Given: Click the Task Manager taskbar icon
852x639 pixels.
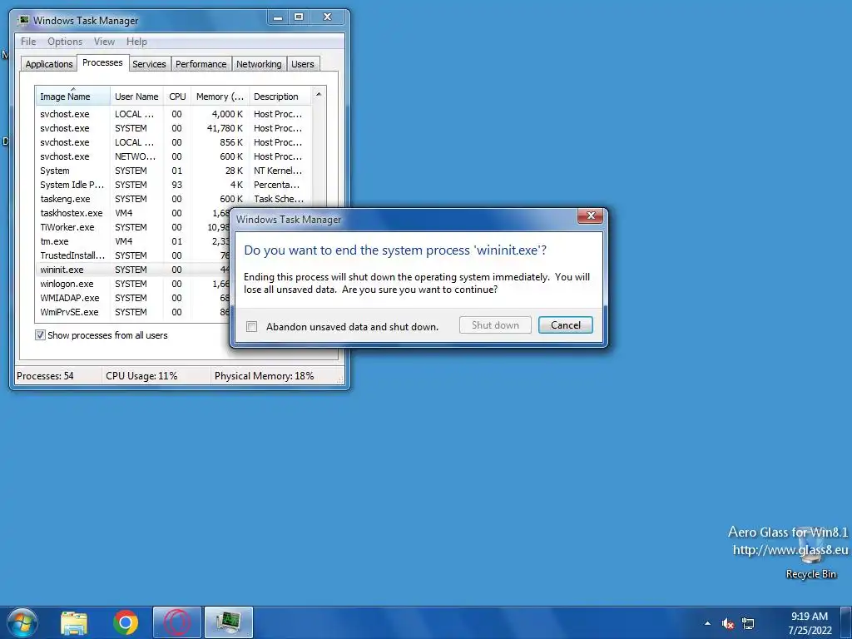Looking at the screenshot, I should [229, 622].
